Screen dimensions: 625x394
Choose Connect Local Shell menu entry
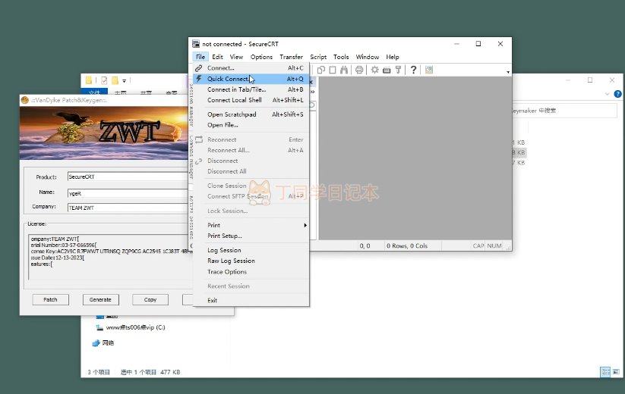[x=235, y=100]
